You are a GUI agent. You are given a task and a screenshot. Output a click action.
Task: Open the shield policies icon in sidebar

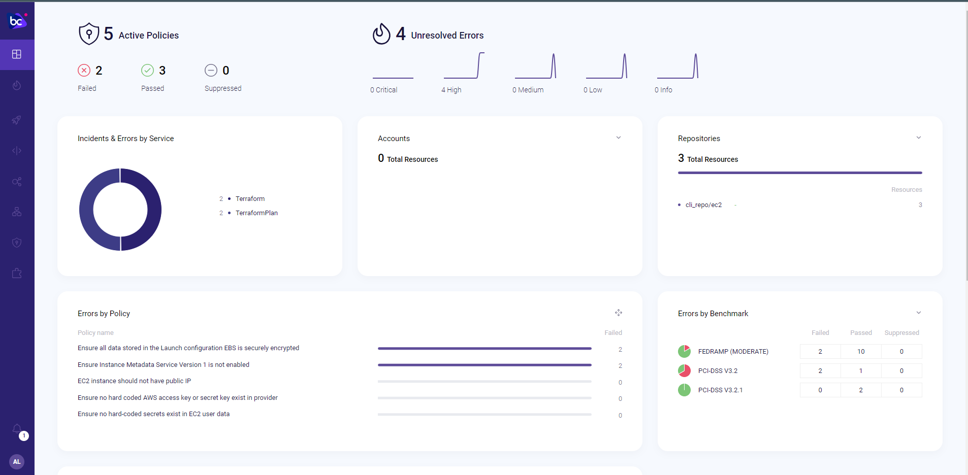(17, 243)
